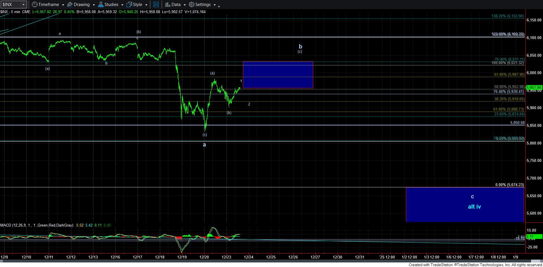Screen dimensions: 543x267
Task: Click the Style overlapping squares icon
Action: click(x=129, y=5)
